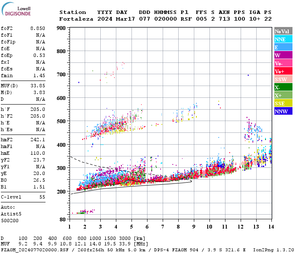Select the Vo+ red legend entry

[283, 71]
